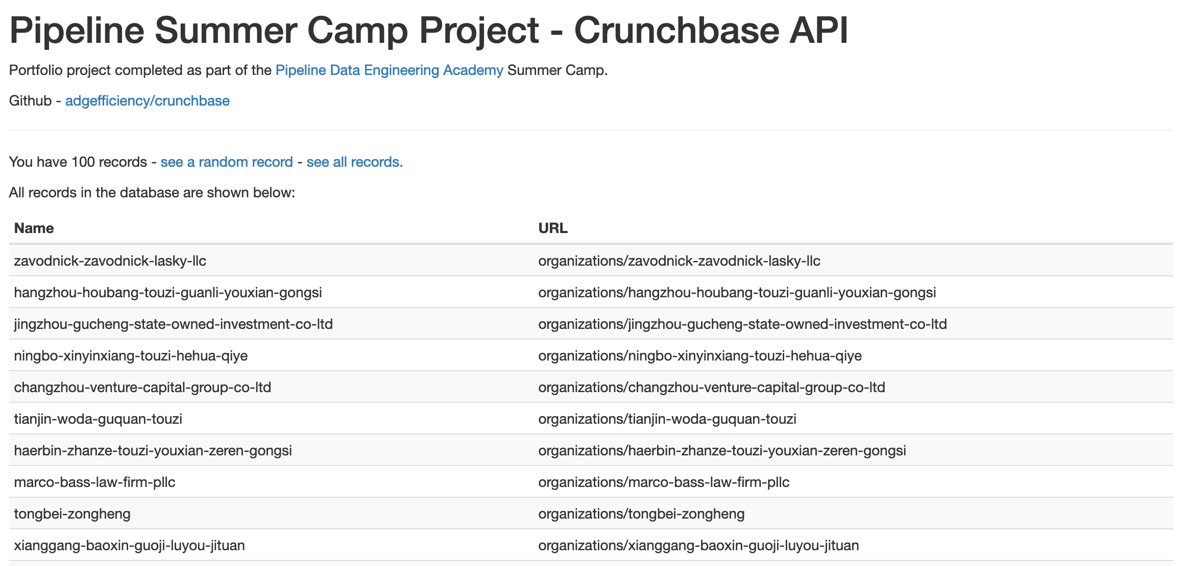Click the organizations/haerbin-zhanze-touzi-youxian-zeren-gongsi URL cell
Viewport: 1187px width, 566px height.
(x=853, y=450)
